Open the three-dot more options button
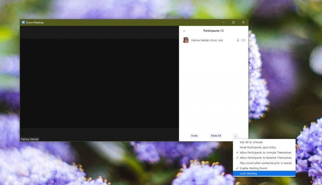This screenshot has height=185, width=322. (235, 136)
